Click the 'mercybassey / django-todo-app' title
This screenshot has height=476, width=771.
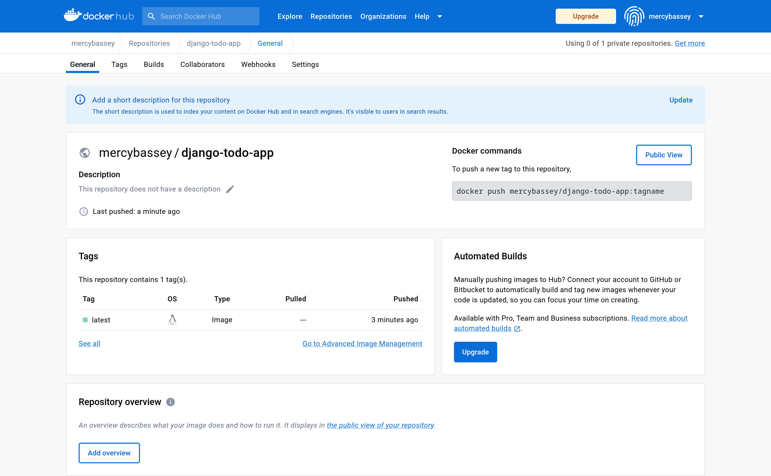(186, 153)
